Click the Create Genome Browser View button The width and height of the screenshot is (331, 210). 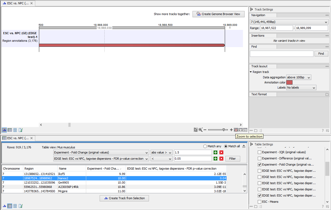218,14
